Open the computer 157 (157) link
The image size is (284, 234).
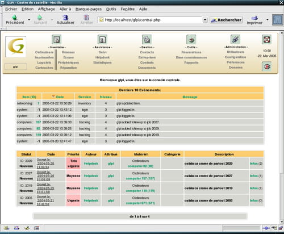click(140, 178)
